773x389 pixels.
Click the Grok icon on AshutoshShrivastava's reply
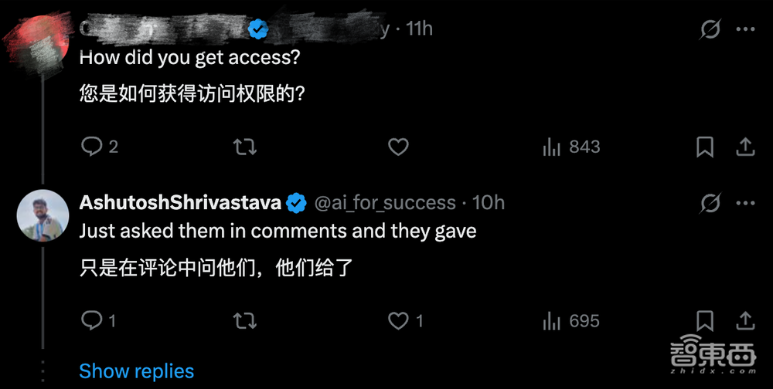pos(710,203)
